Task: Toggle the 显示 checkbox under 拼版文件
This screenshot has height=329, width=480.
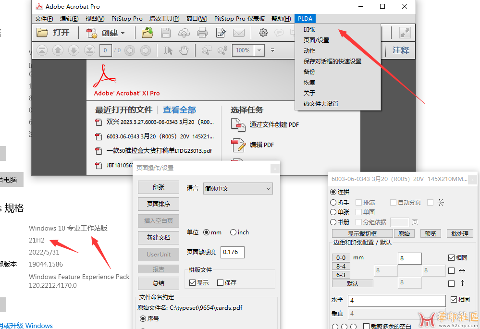Action: pos(192,282)
